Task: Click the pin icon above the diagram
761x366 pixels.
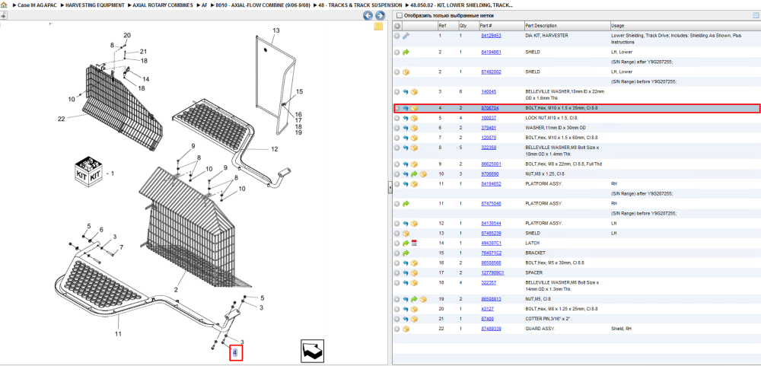Action: click(x=3, y=15)
